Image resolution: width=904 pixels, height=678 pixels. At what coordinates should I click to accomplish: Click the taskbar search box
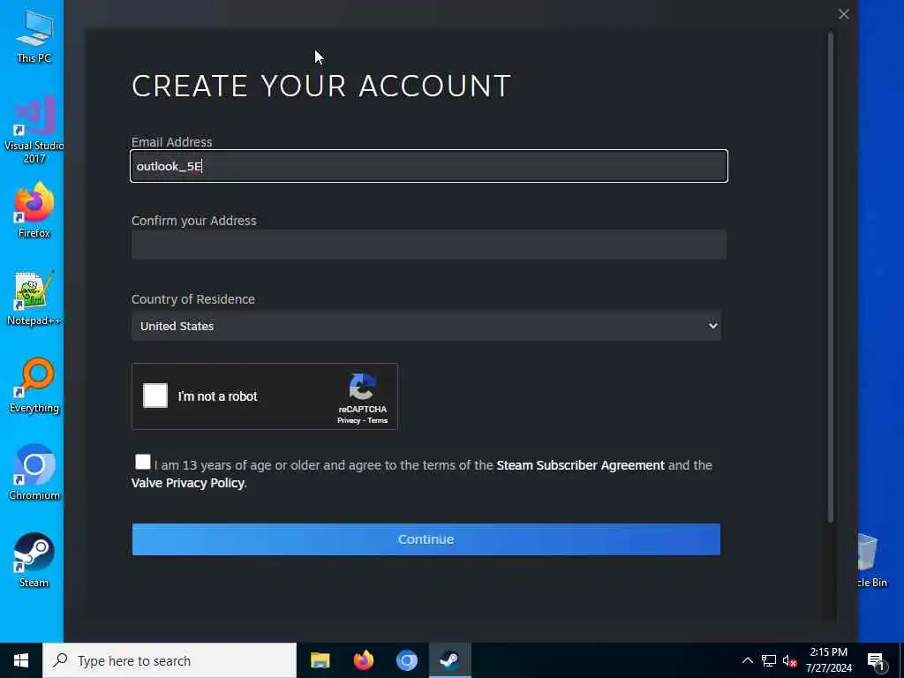click(x=169, y=660)
